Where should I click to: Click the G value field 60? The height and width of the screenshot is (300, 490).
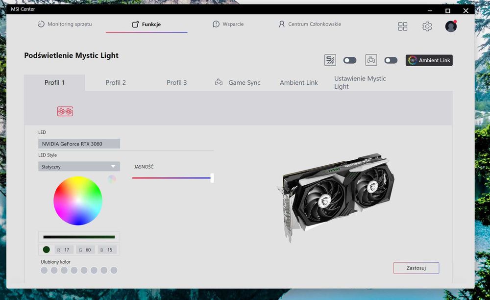[x=85, y=250]
